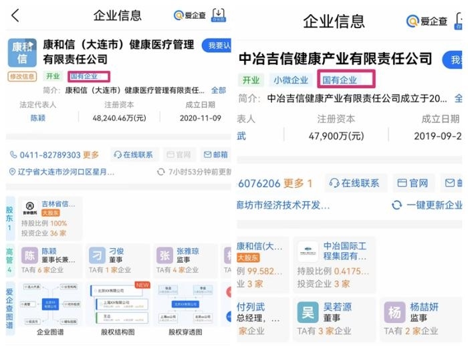Tap the back arrow in left header
The image size is (468, 351).
15,15
